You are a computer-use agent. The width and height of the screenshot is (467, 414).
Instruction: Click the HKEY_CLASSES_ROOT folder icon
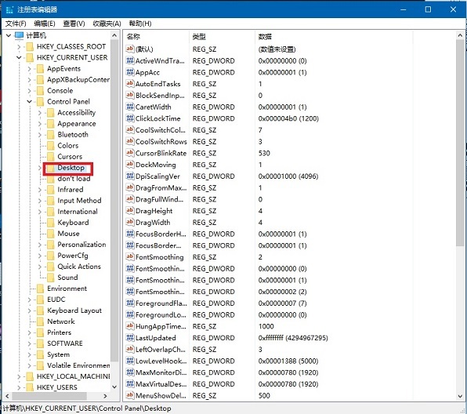[30, 46]
